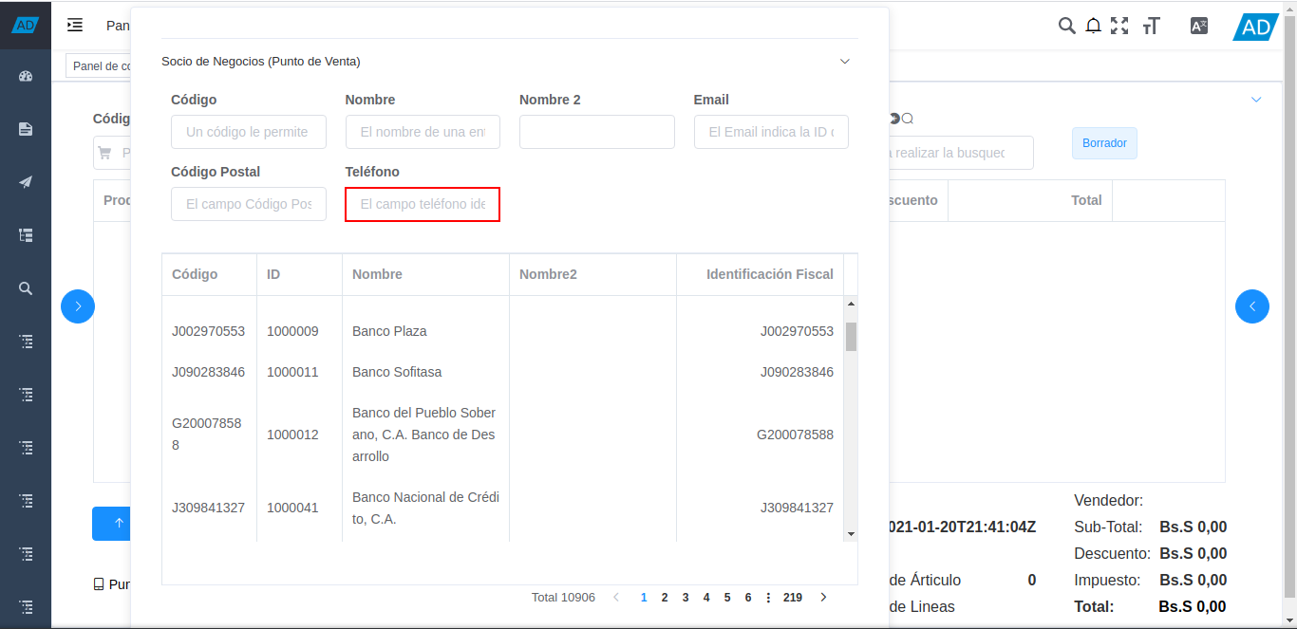The height and width of the screenshot is (629, 1297).
Task: Click the results table scrollbar thumb
Action: click(851, 337)
